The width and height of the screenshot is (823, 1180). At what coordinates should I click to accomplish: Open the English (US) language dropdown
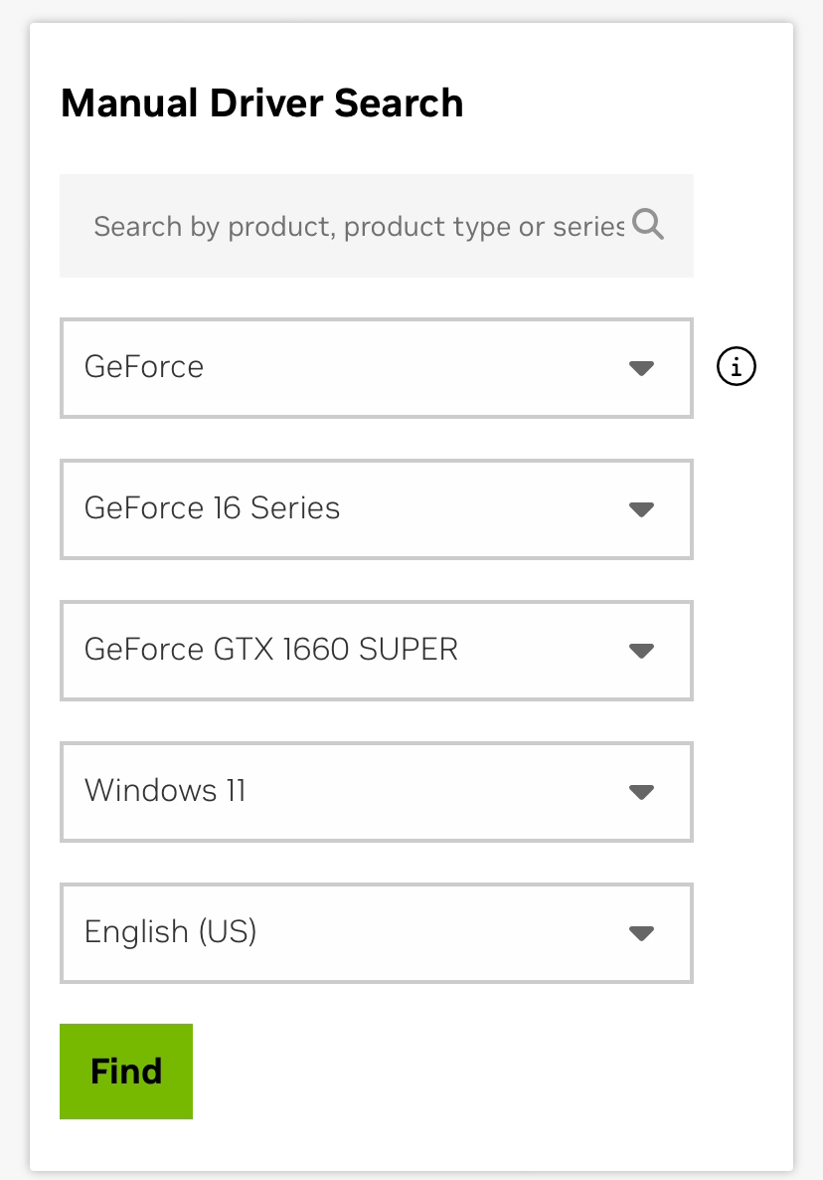[376, 933]
